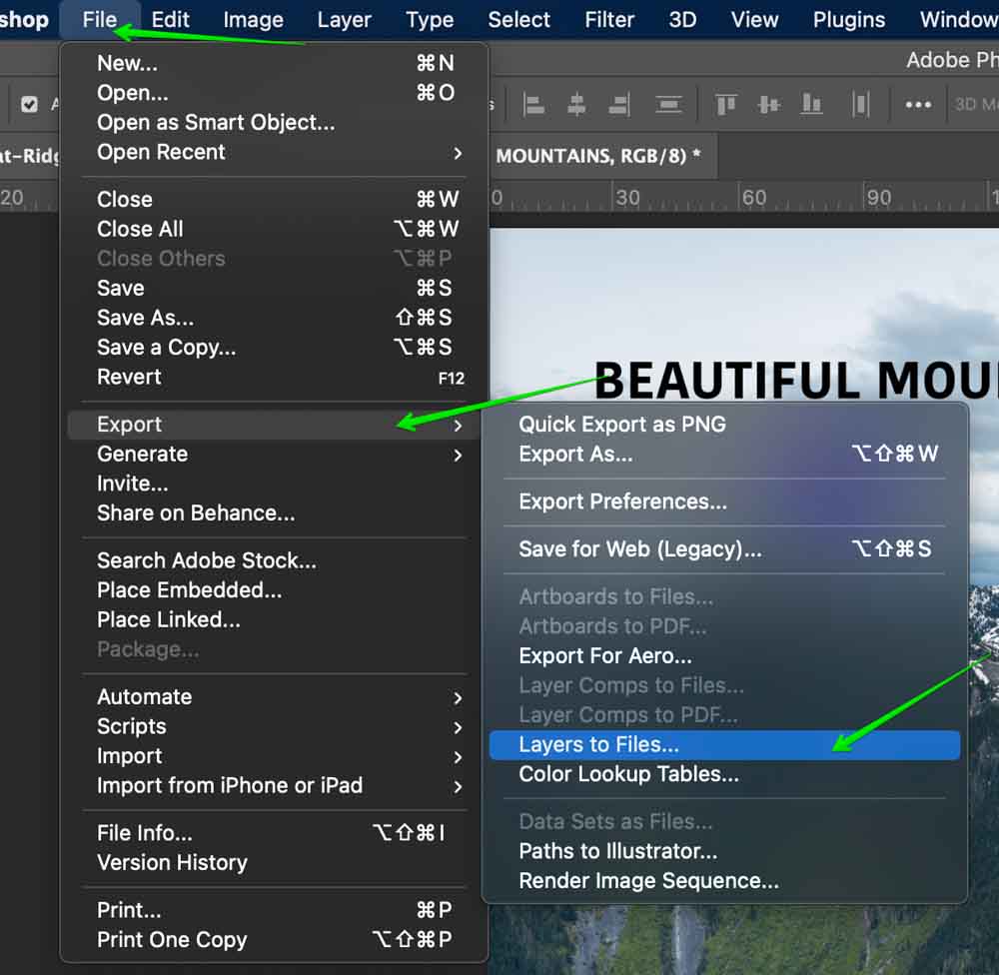This screenshot has width=999, height=975.
Task: Open the Layer menu
Action: point(344,20)
